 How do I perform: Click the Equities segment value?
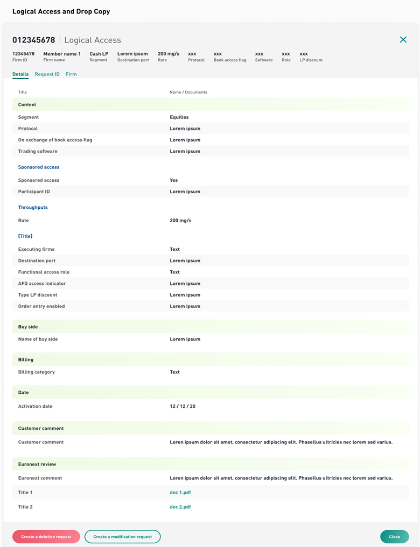(x=179, y=117)
